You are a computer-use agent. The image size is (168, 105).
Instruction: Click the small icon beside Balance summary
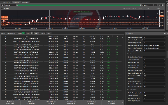[13, 102]
